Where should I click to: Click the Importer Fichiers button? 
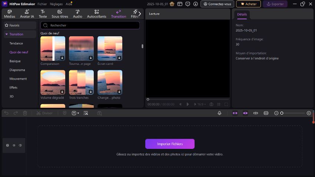[170, 144]
